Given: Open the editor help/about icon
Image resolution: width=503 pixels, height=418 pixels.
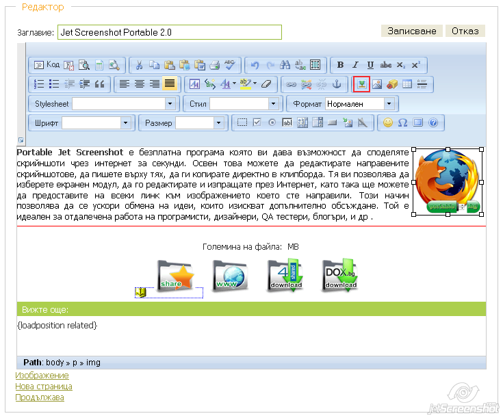Looking at the screenshot, I should click(x=433, y=122).
